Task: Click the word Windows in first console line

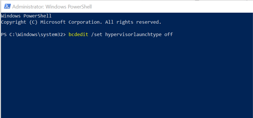Action: pos(11,16)
